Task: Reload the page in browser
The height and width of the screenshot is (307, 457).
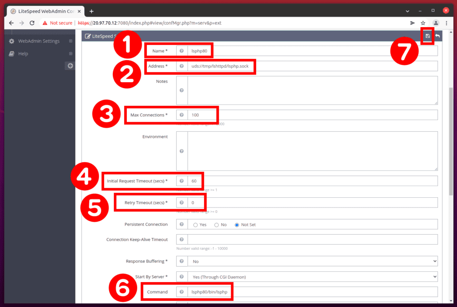Action: (x=32, y=23)
